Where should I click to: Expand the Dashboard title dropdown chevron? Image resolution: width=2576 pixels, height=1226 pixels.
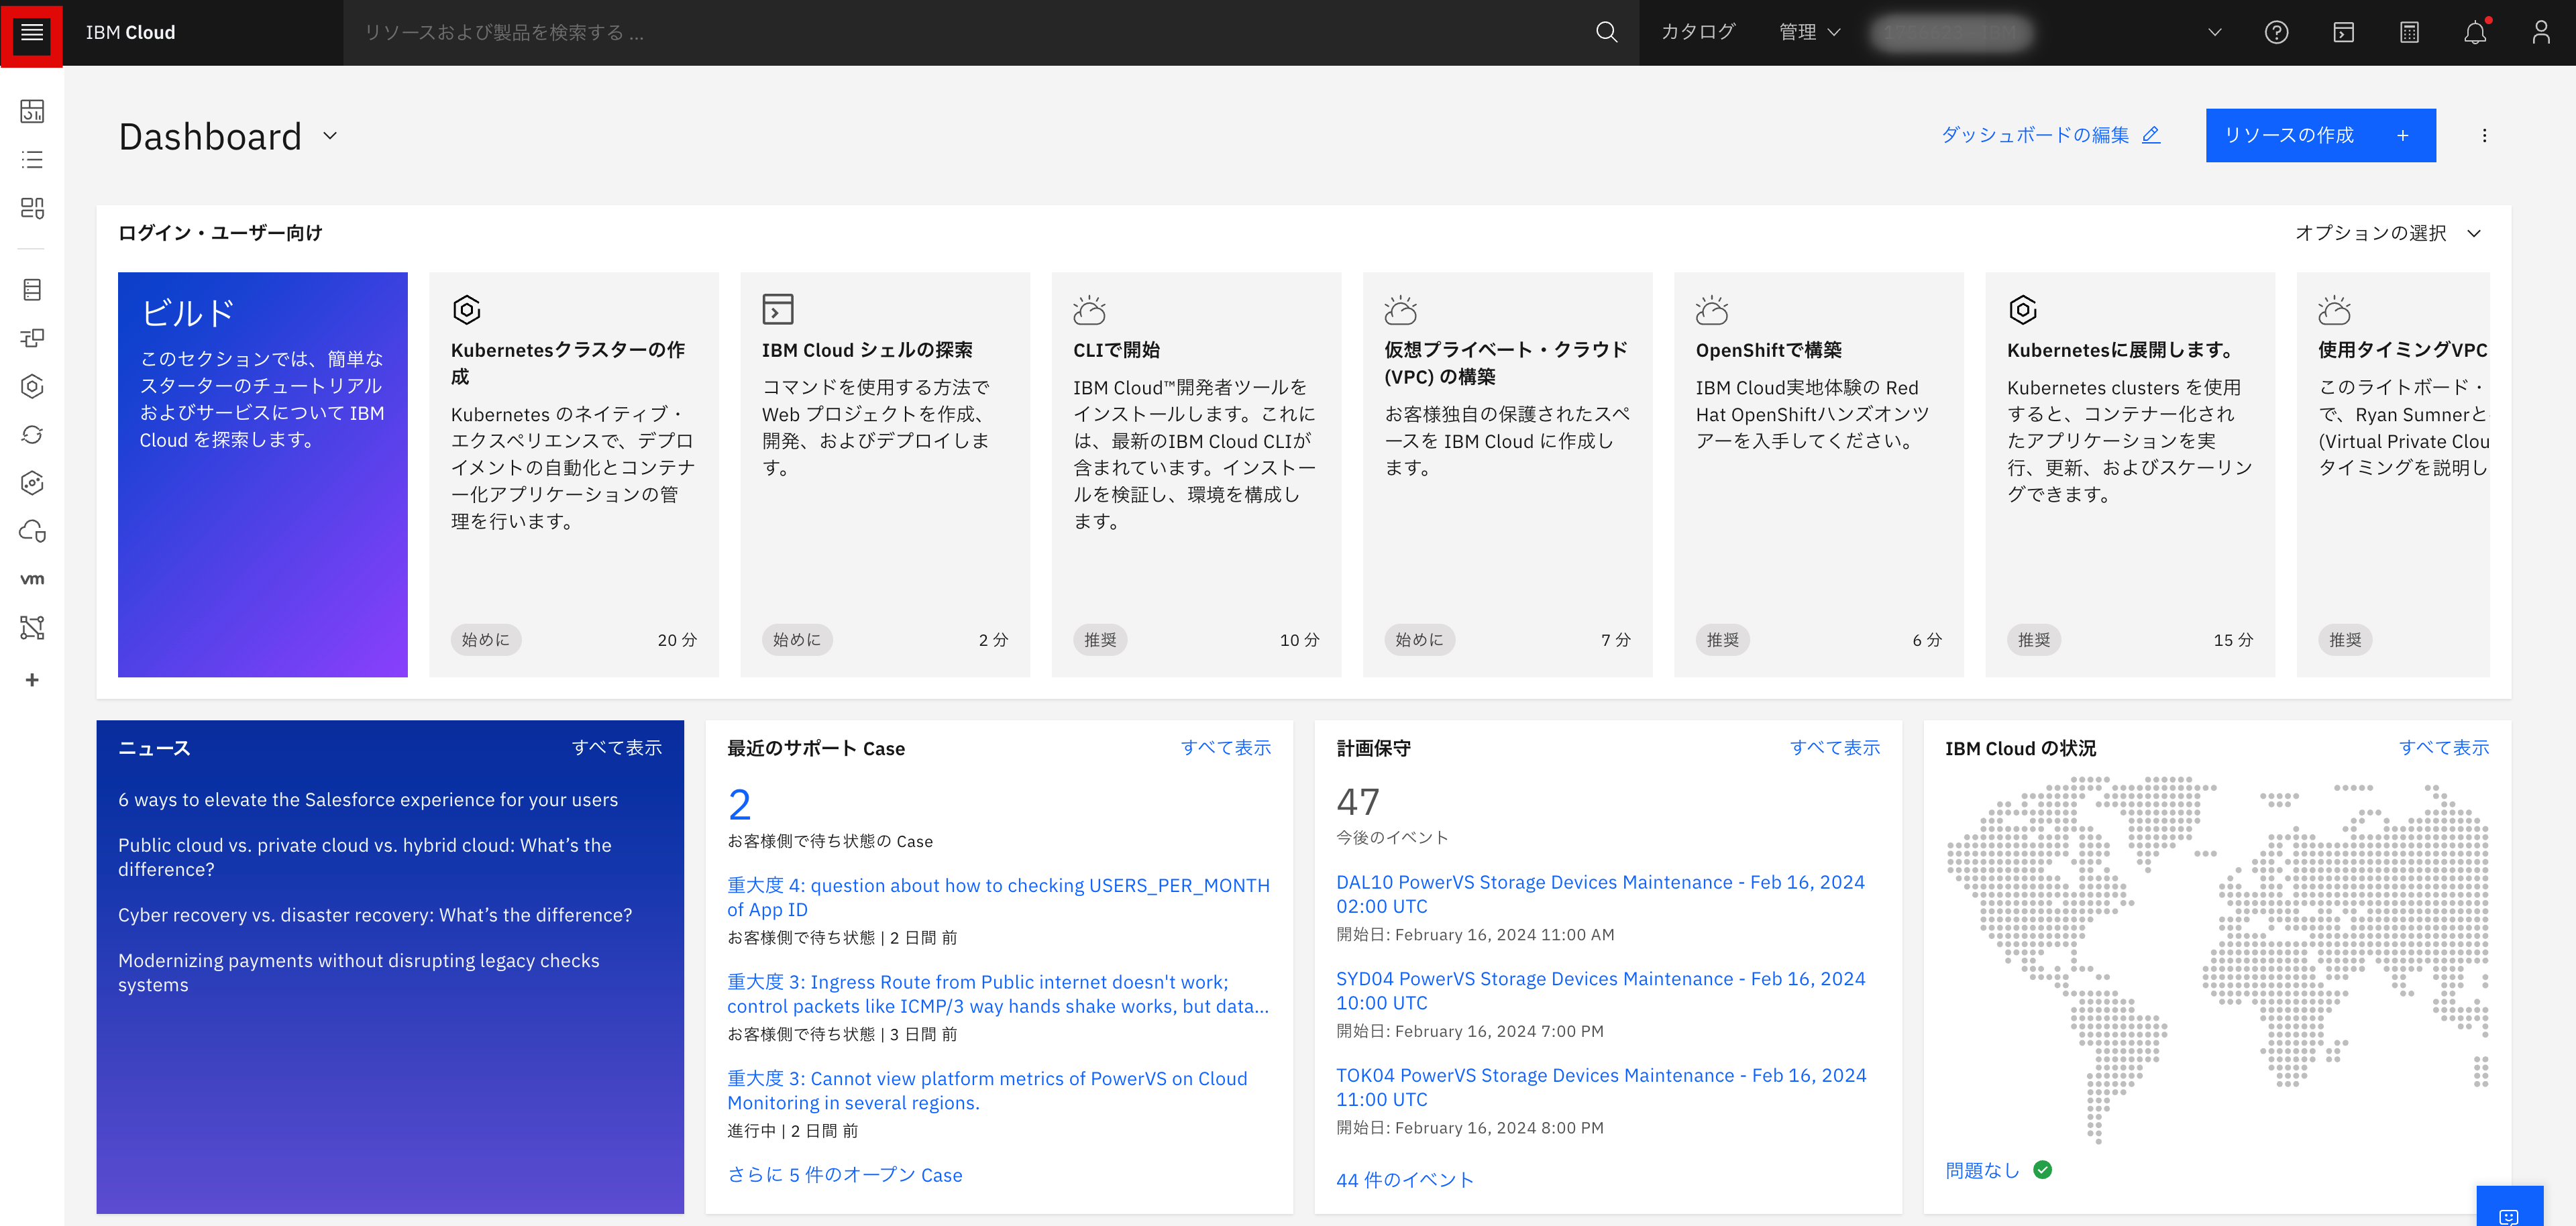pos(330,137)
